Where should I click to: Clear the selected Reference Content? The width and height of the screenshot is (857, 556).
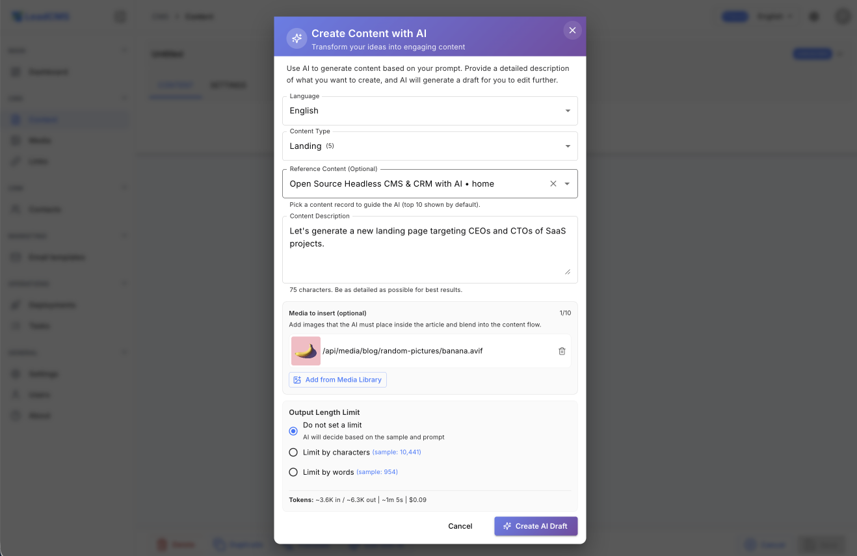click(553, 183)
